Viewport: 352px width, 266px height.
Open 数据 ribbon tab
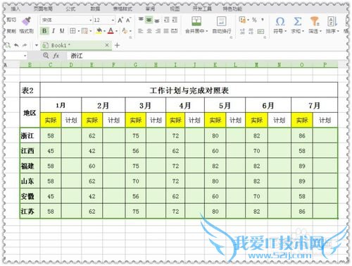tap(95, 9)
